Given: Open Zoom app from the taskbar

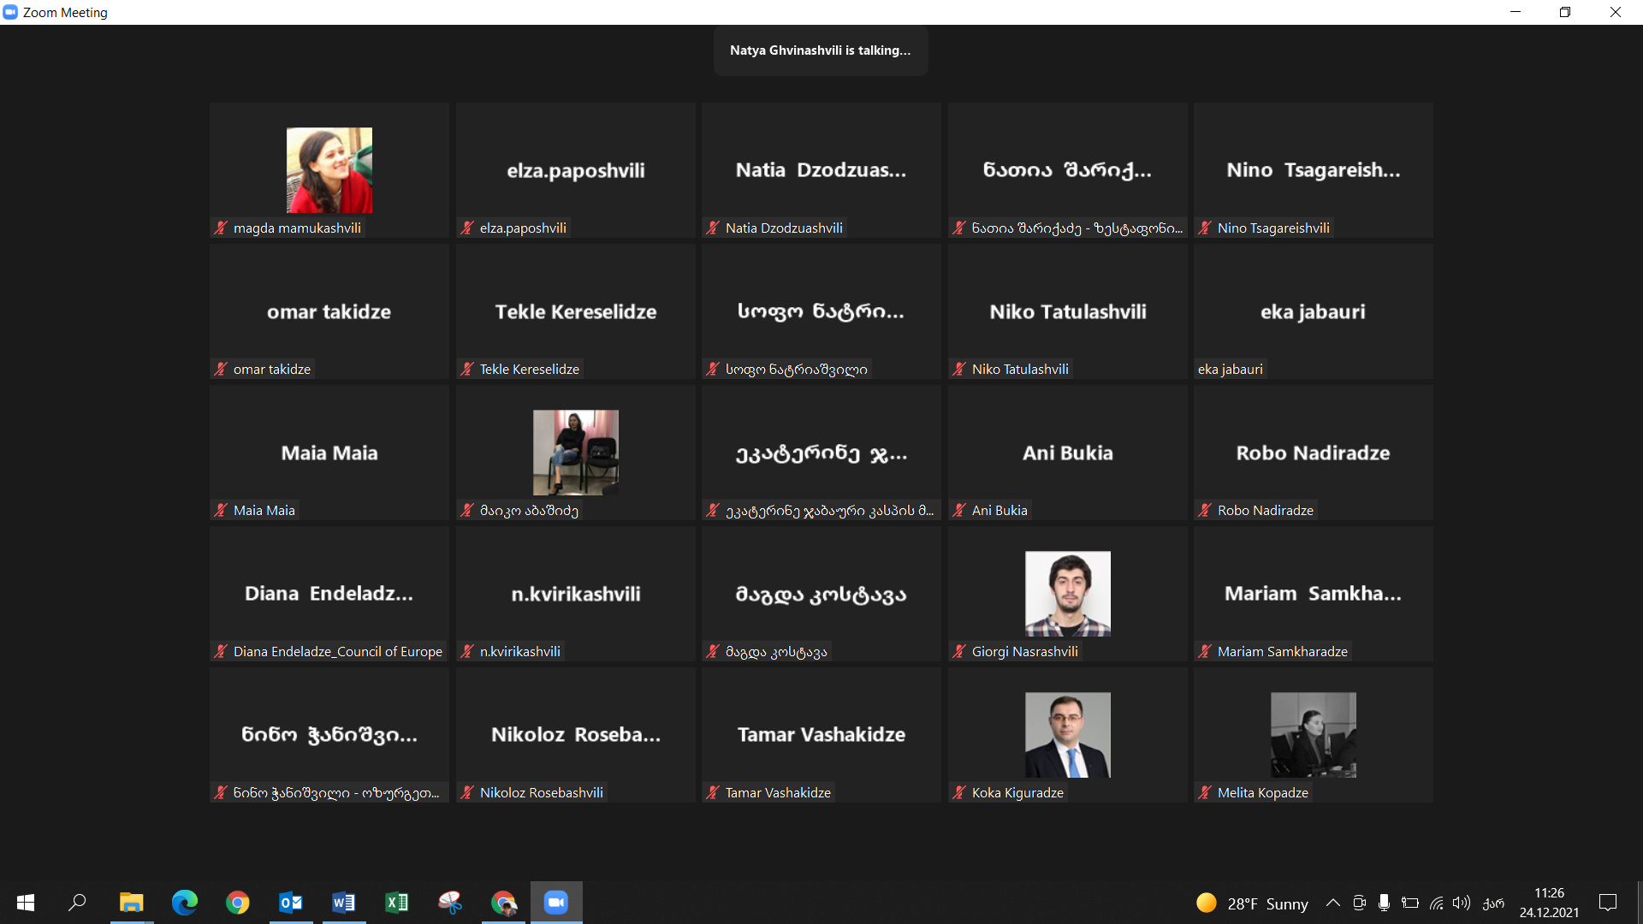Looking at the screenshot, I should pos(556,903).
